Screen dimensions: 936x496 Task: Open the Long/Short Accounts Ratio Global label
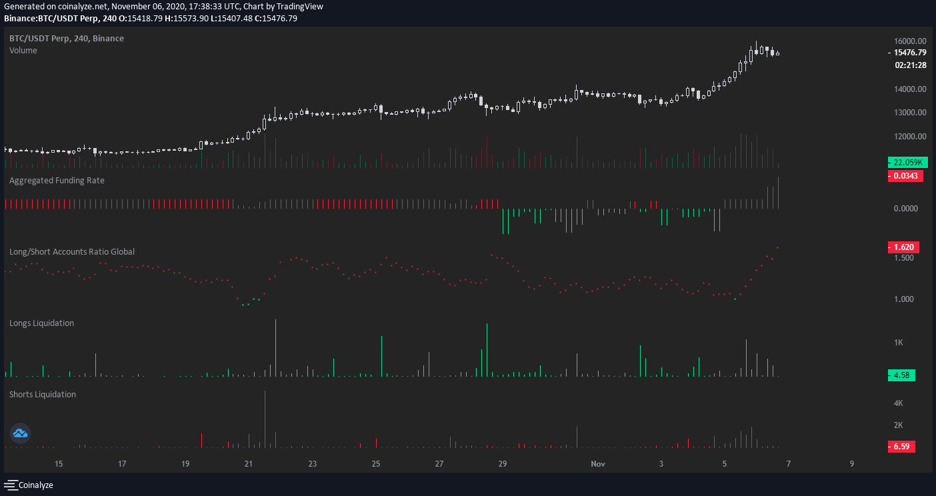(72, 251)
